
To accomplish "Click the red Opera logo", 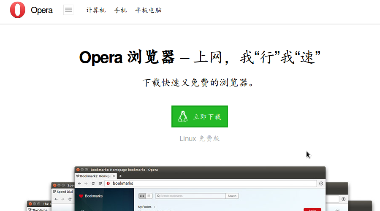I will point(17,10).
